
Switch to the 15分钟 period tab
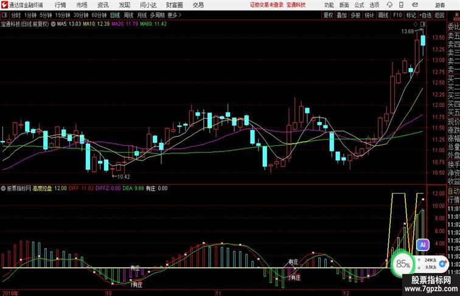[63, 15]
